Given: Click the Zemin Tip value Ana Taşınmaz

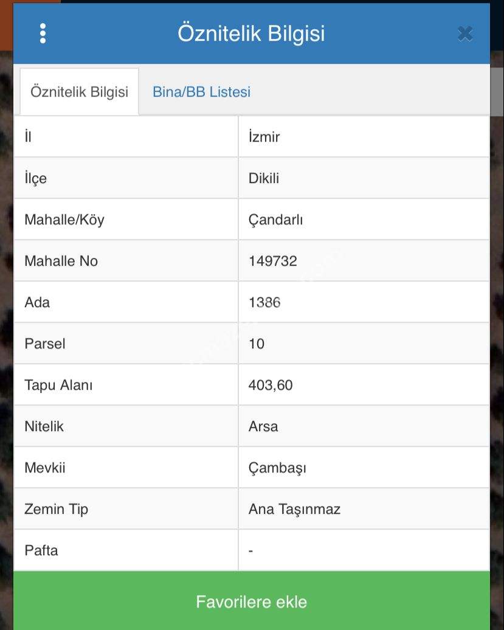Looking at the screenshot, I should point(294,509).
